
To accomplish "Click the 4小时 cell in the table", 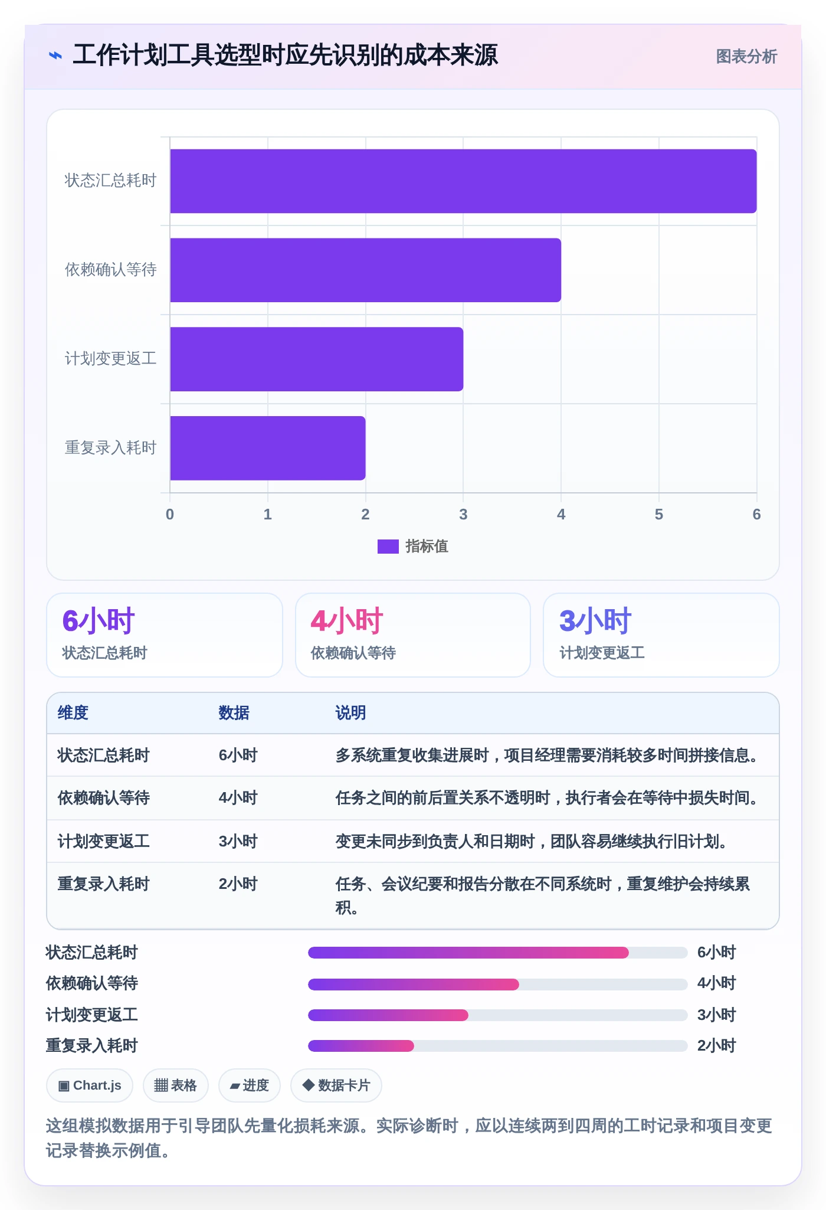I will (238, 798).
